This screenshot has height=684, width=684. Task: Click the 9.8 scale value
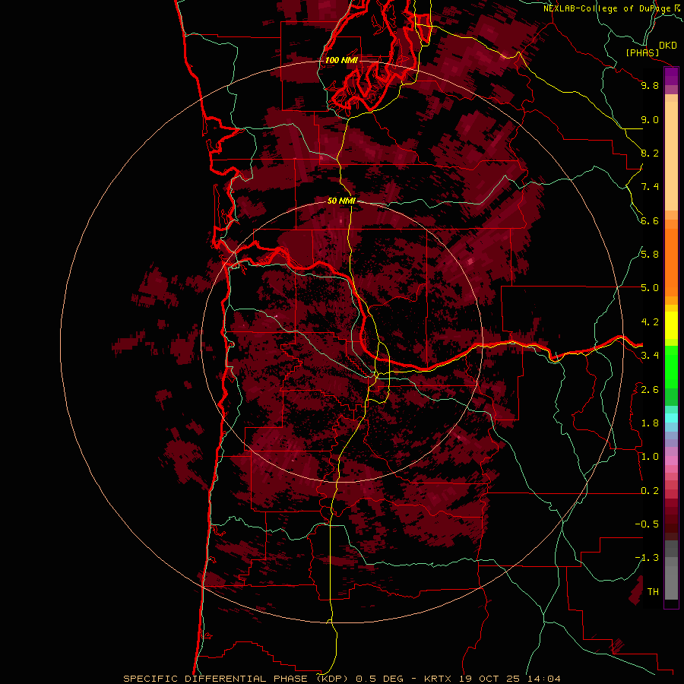coord(650,85)
